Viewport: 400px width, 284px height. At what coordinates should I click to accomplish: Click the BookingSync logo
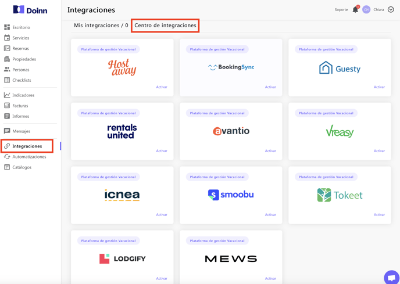point(231,67)
